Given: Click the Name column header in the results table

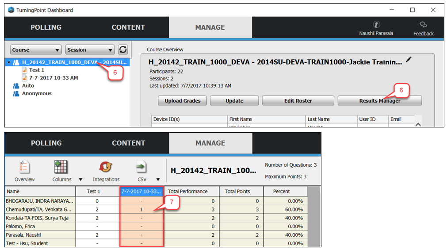Looking at the screenshot, I should pos(40,192).
